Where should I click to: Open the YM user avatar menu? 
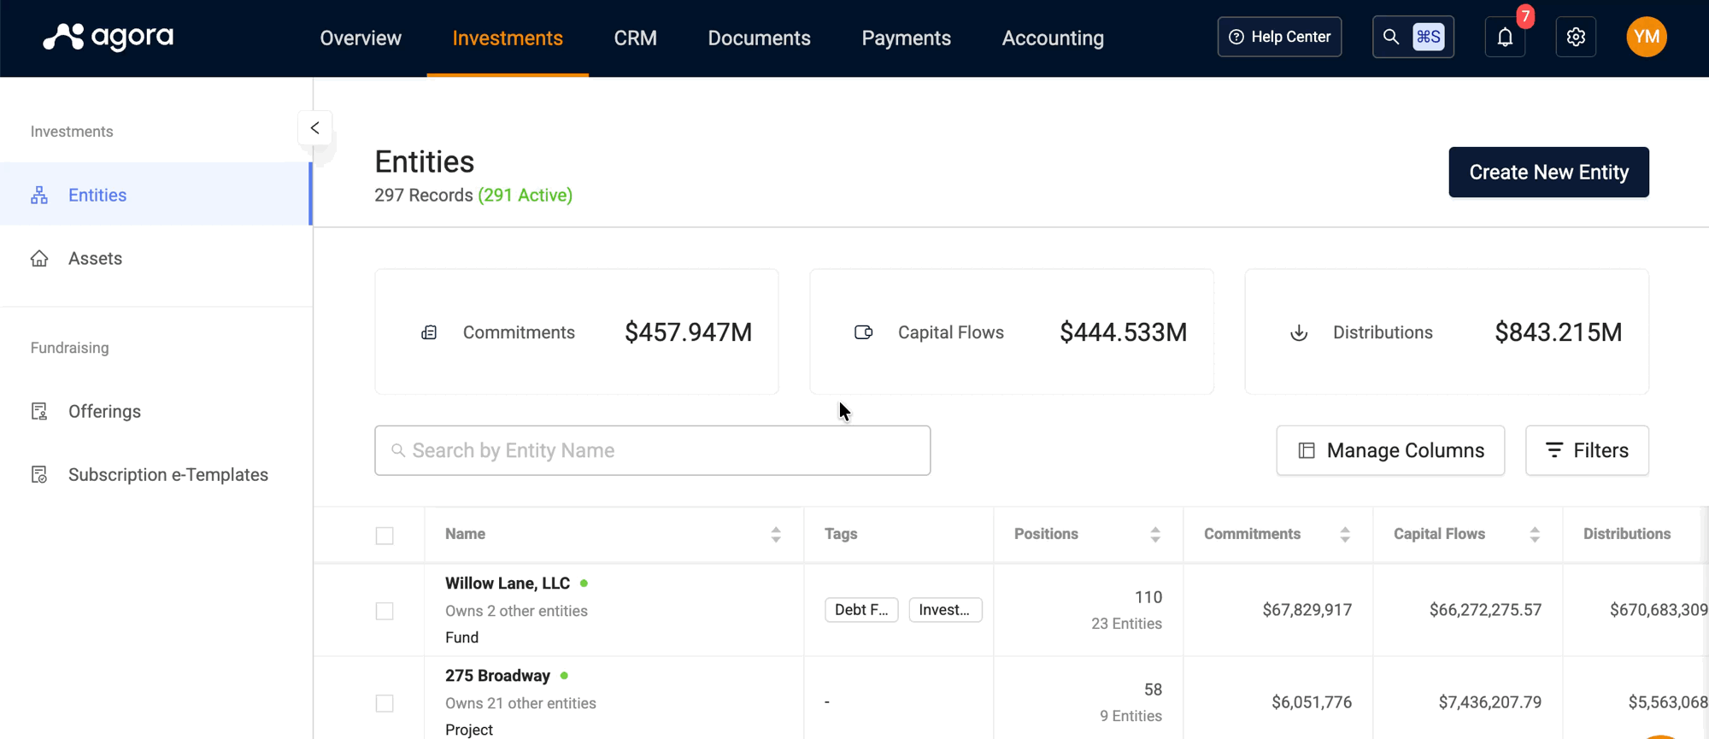[x=1647, y=37]
